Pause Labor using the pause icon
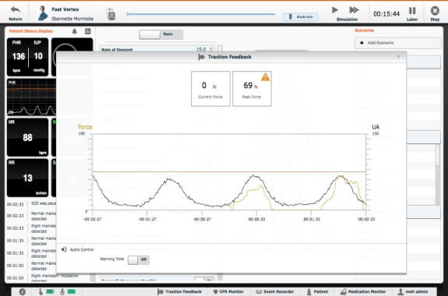Viewport: 448px width, 296px height. pyautogui.click(x=412, y=11)
